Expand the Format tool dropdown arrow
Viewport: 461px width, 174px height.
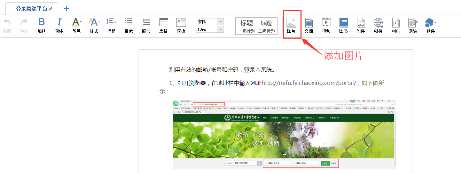point(99,22)
